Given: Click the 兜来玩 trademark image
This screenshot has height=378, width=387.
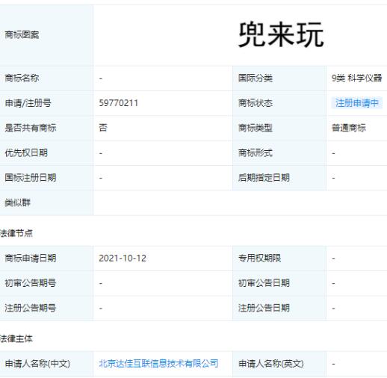Looking at the screenshot, I should click(281, 34).
